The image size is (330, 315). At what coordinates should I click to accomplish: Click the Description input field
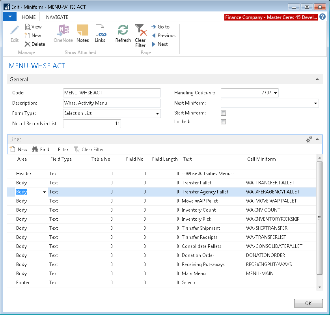click(112, 103)
